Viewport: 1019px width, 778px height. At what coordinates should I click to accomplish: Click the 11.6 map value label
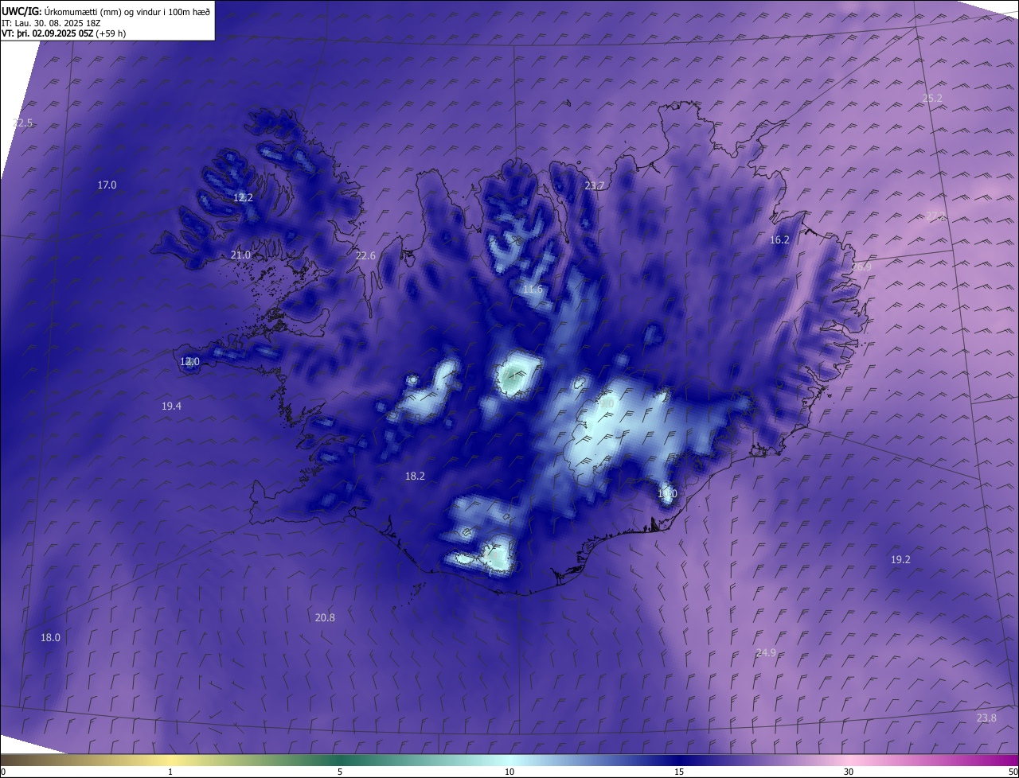pos(533,290)
